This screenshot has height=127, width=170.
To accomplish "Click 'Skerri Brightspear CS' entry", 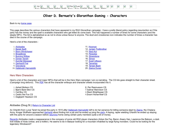I will coord(97,92).
